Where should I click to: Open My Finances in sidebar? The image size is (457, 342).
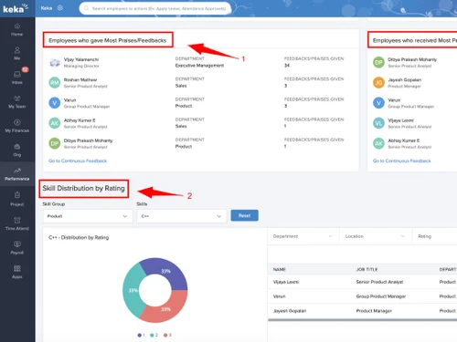pos(17,126)
